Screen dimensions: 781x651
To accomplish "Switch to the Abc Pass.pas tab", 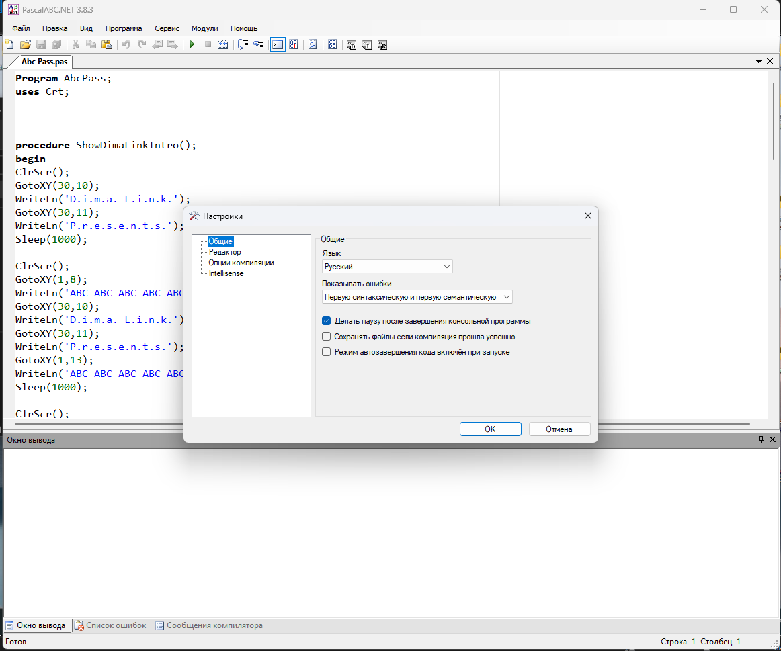I will (x=44, y=62).
